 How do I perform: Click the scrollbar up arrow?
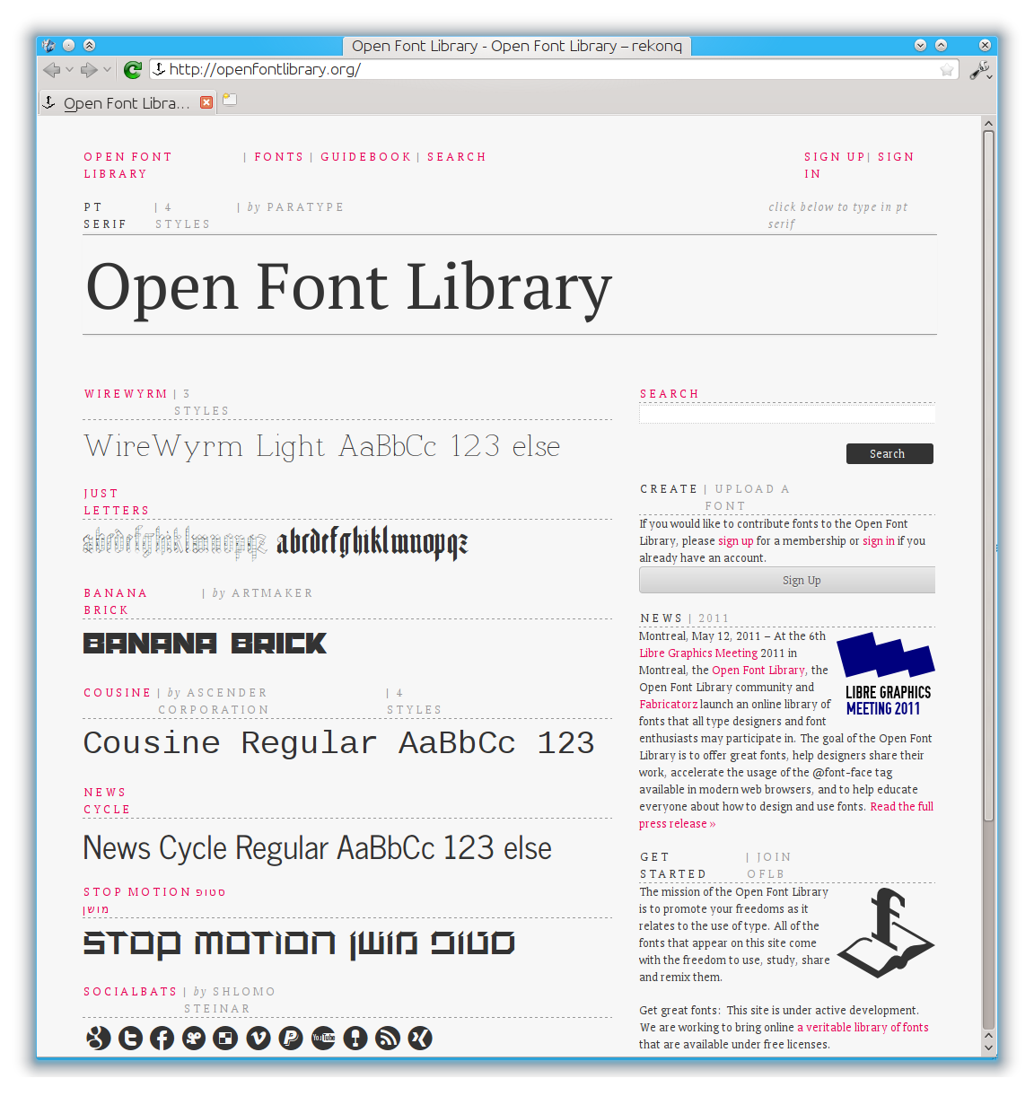coord(988,123)
